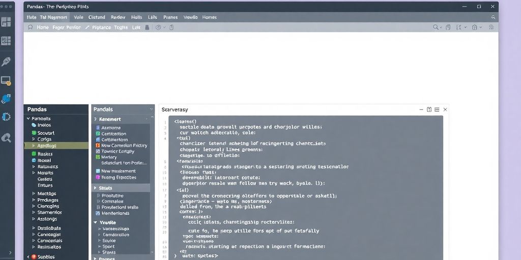
Task: Click the blue icon beside Ibovel
Action: coord(34,160)
